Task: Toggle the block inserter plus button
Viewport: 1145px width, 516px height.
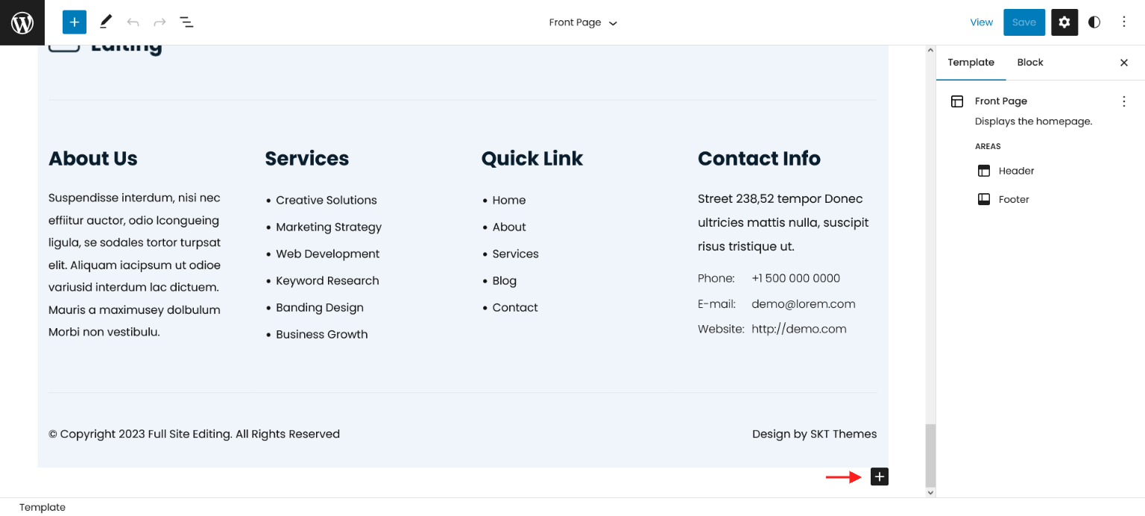Action: [x=75, y=22]
